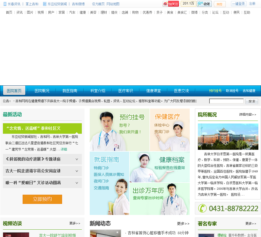261x237 pixels.
Task: Click 夜间门诊 link
Action: pos(101,181)
